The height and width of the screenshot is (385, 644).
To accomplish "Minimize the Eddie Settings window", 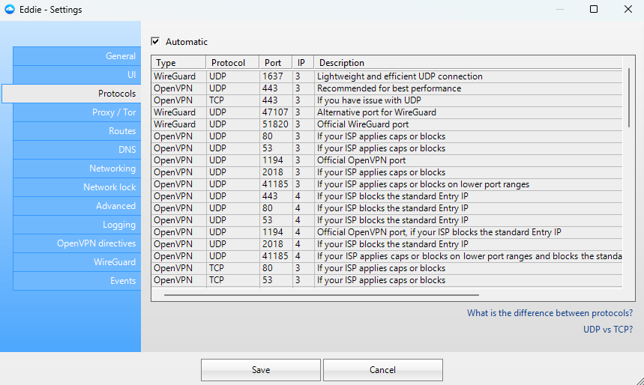I will pos(559,9).
